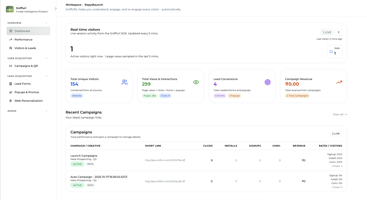Click the View all campaigns link
This screenshot has width=367, height=200.
pos(339,114)
